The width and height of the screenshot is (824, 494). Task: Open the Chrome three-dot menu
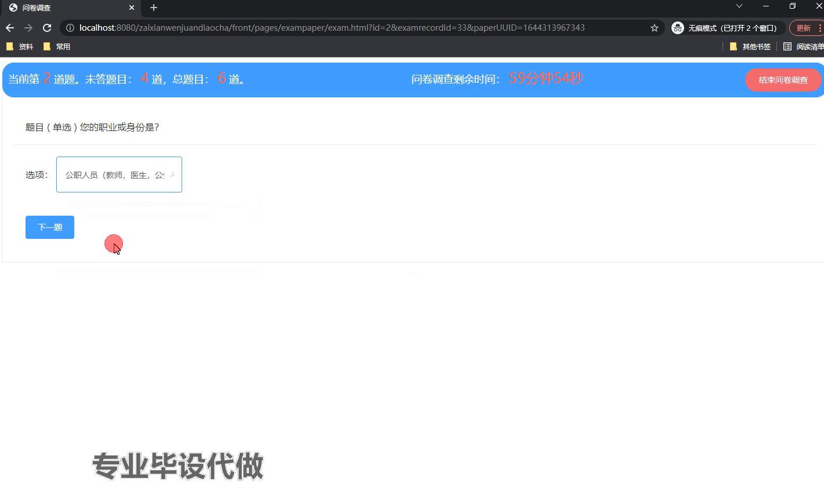click(819, 28)
